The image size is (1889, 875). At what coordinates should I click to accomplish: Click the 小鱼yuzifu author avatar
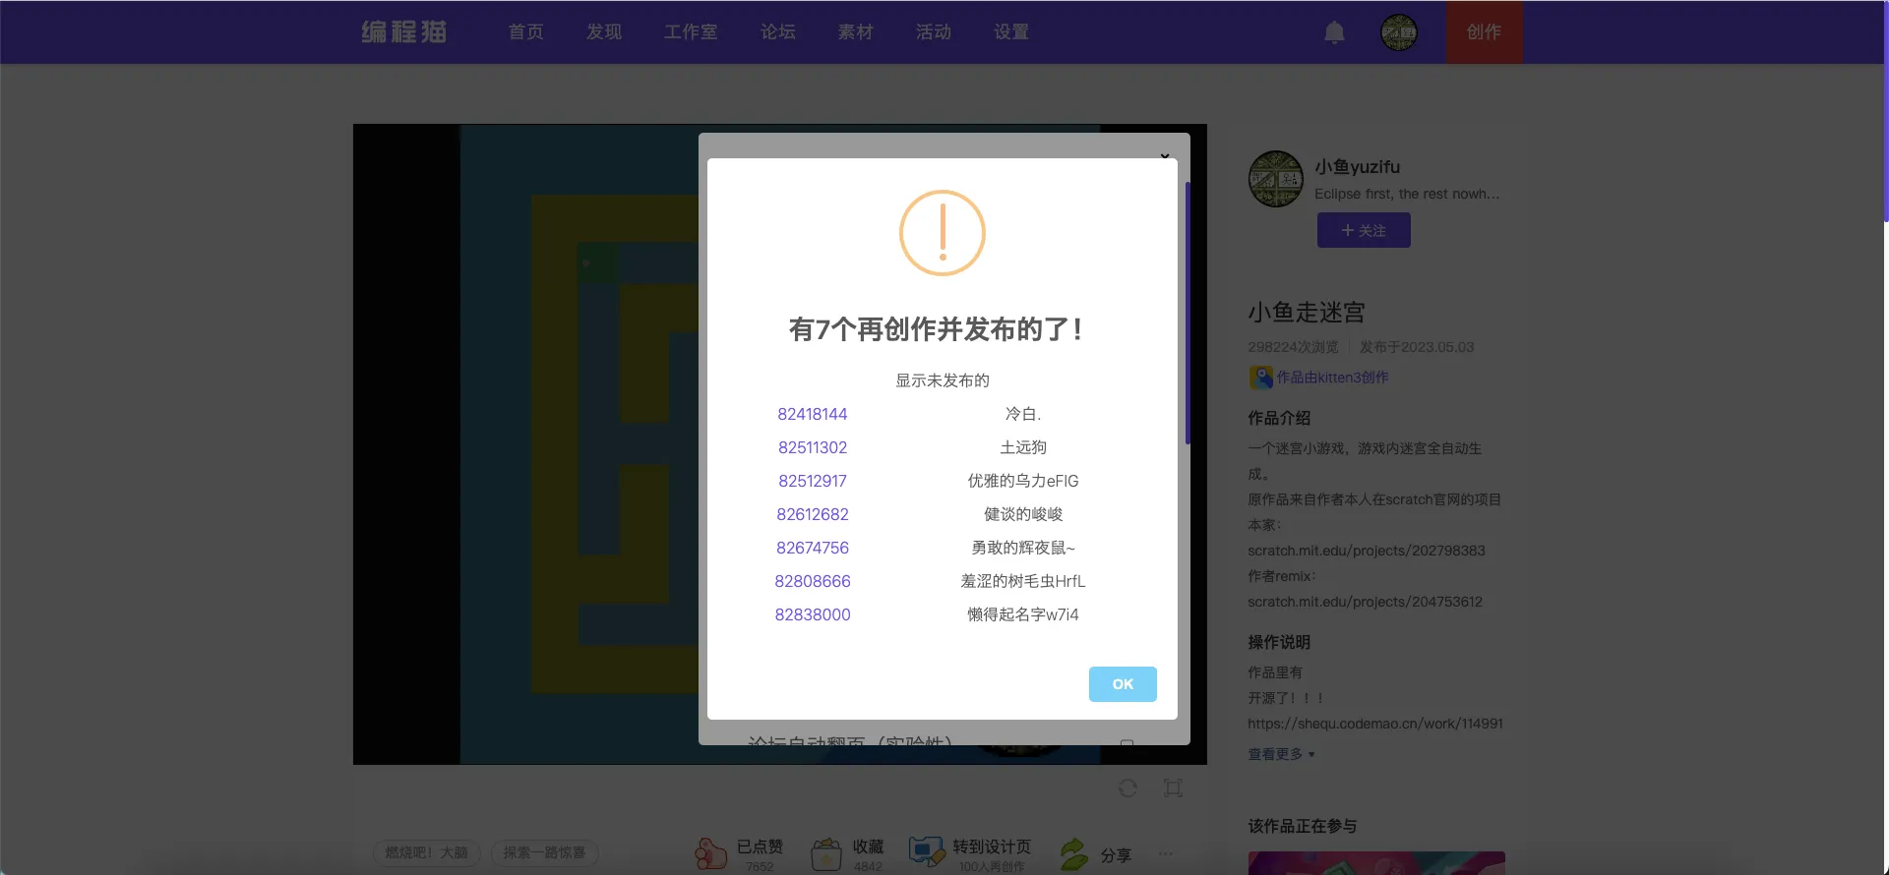point(1276,179)
